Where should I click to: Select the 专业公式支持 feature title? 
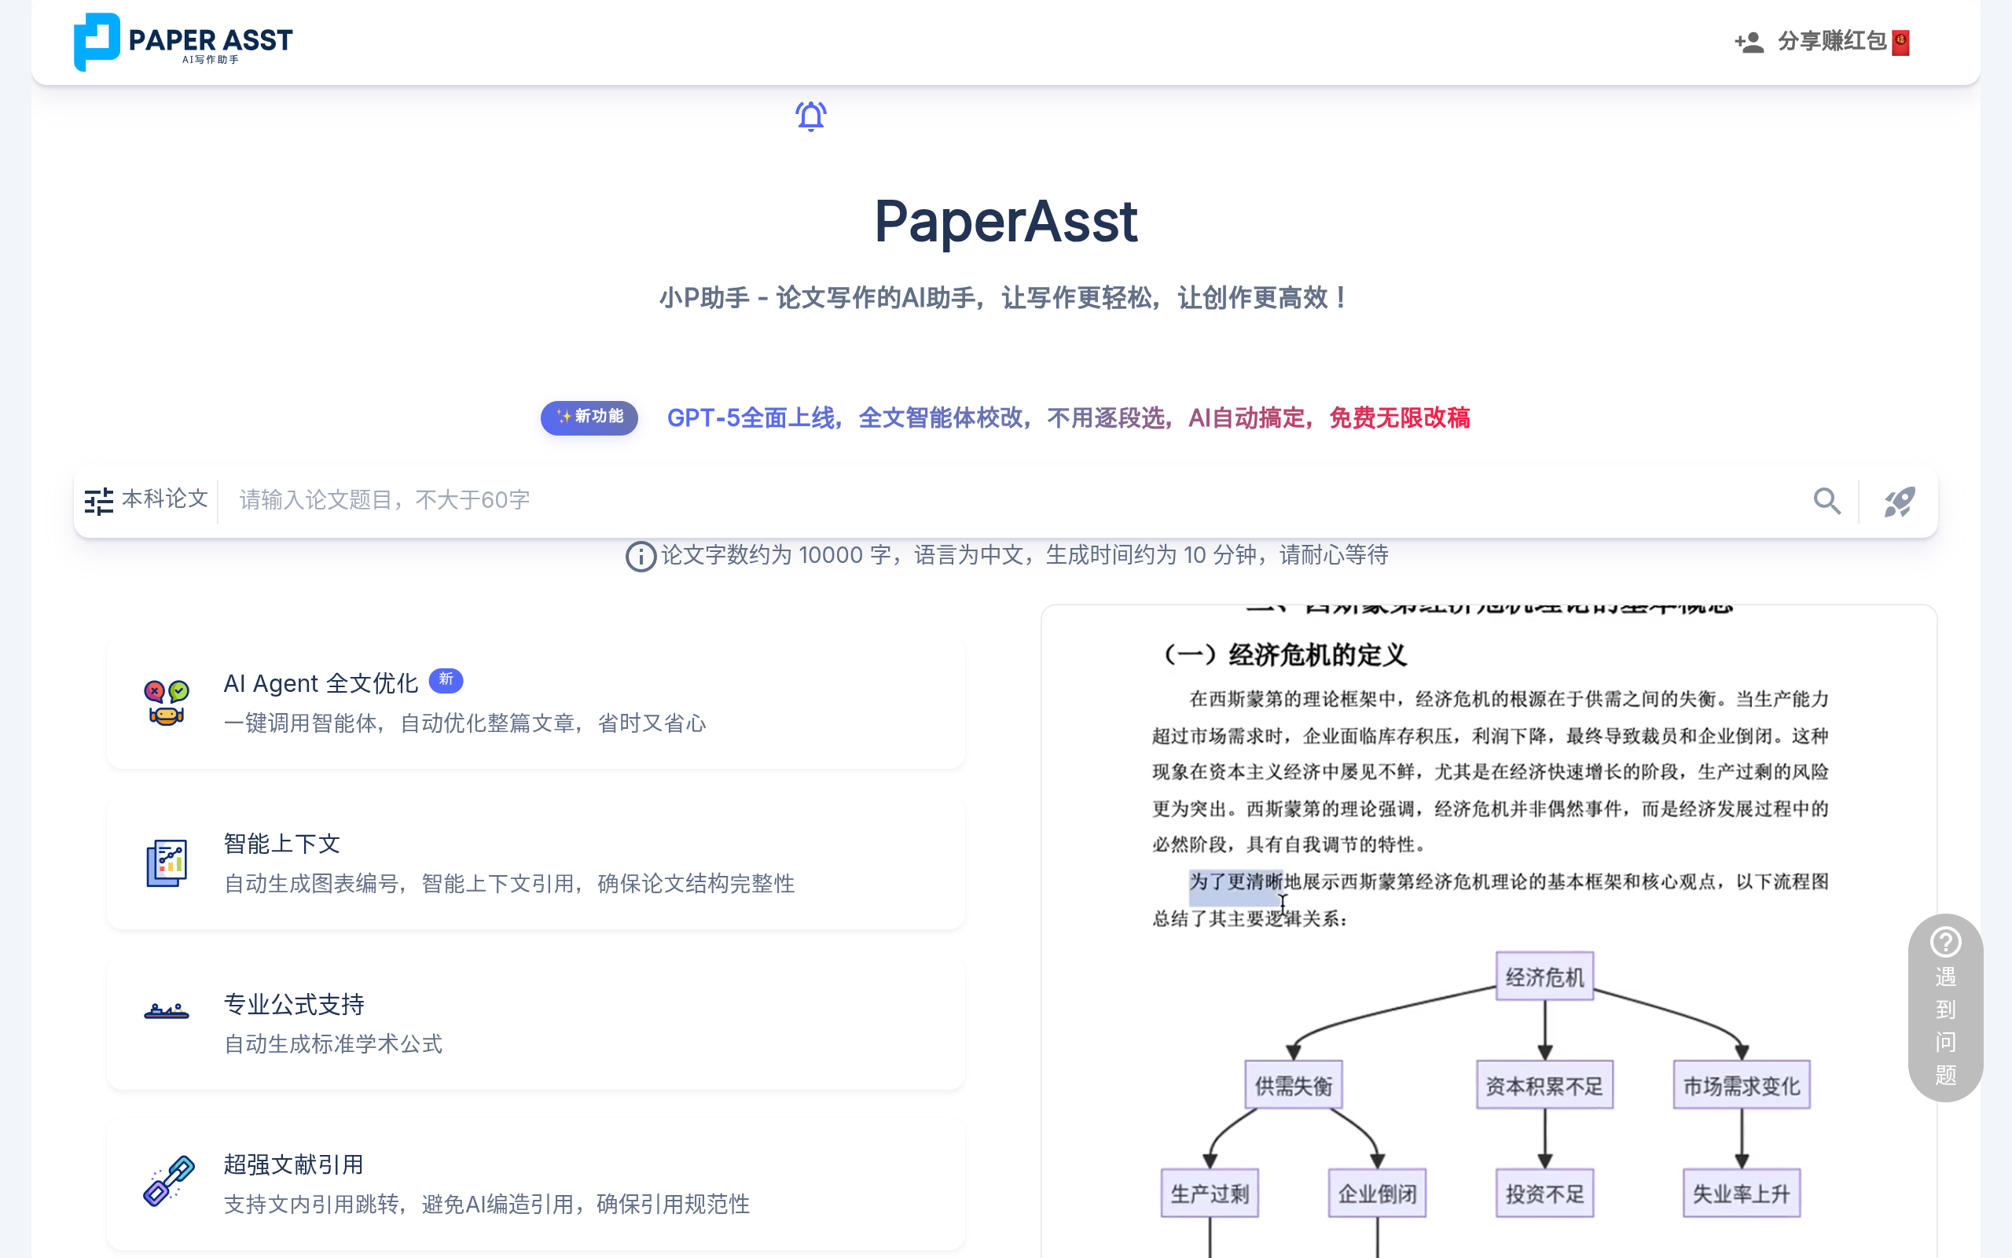click(294, 1004)
